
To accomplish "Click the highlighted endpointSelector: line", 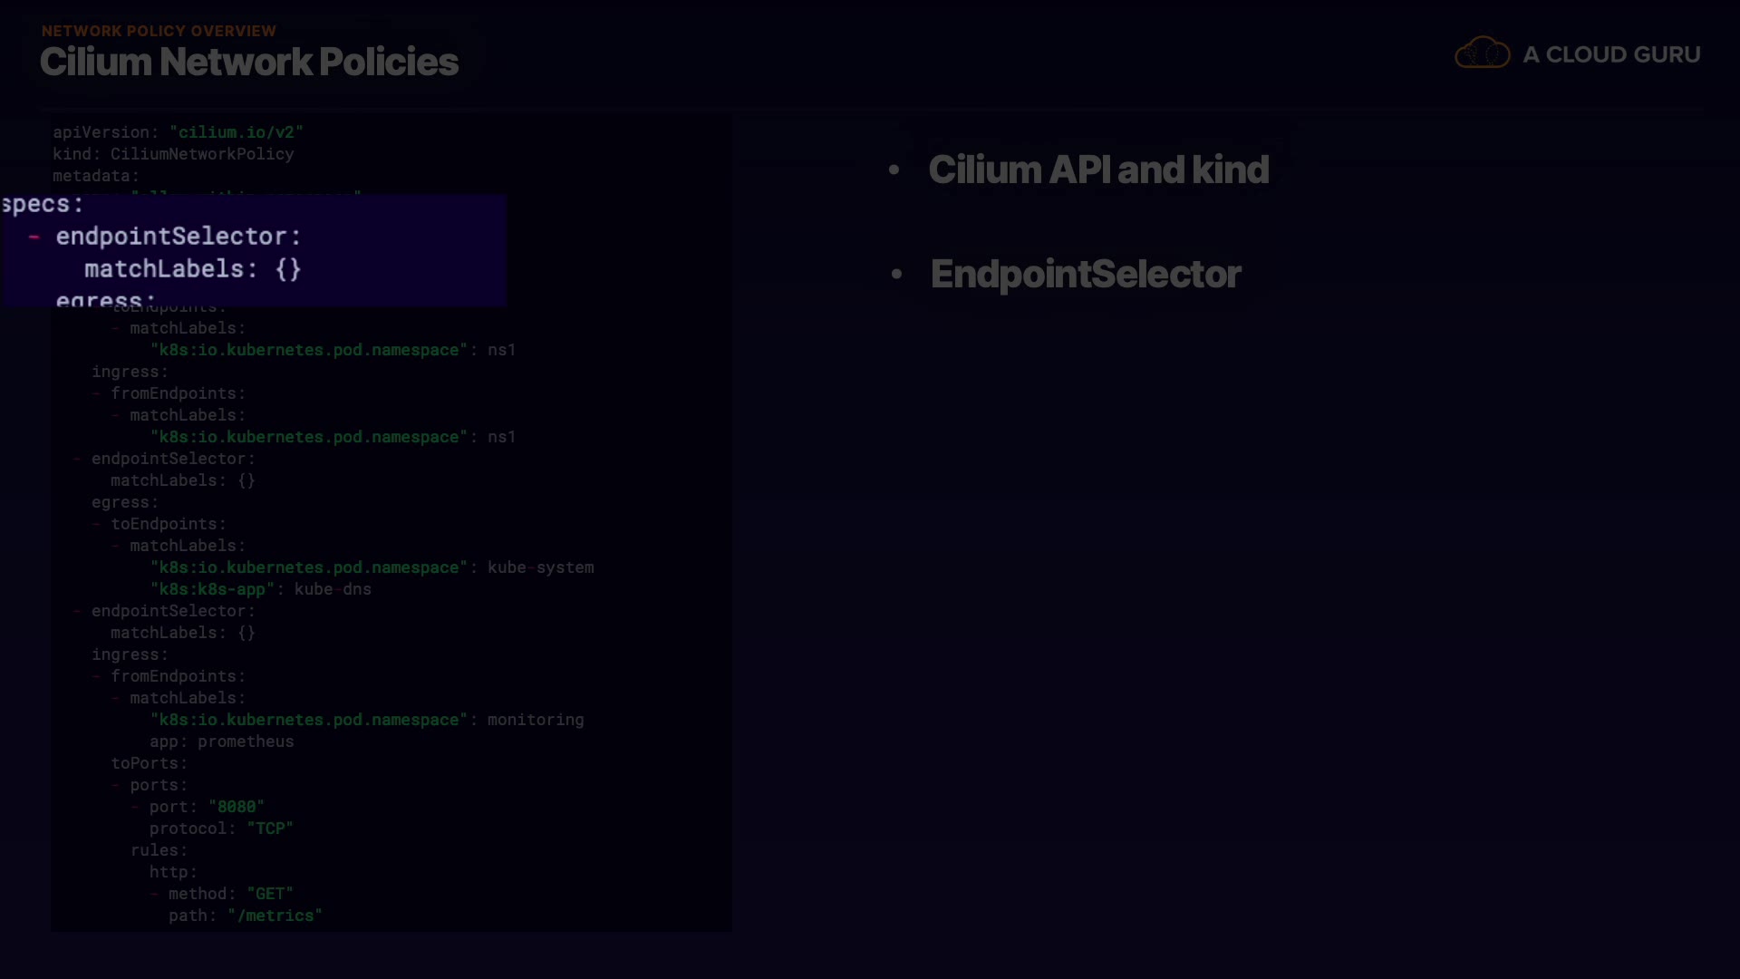I will pos(178,237).
